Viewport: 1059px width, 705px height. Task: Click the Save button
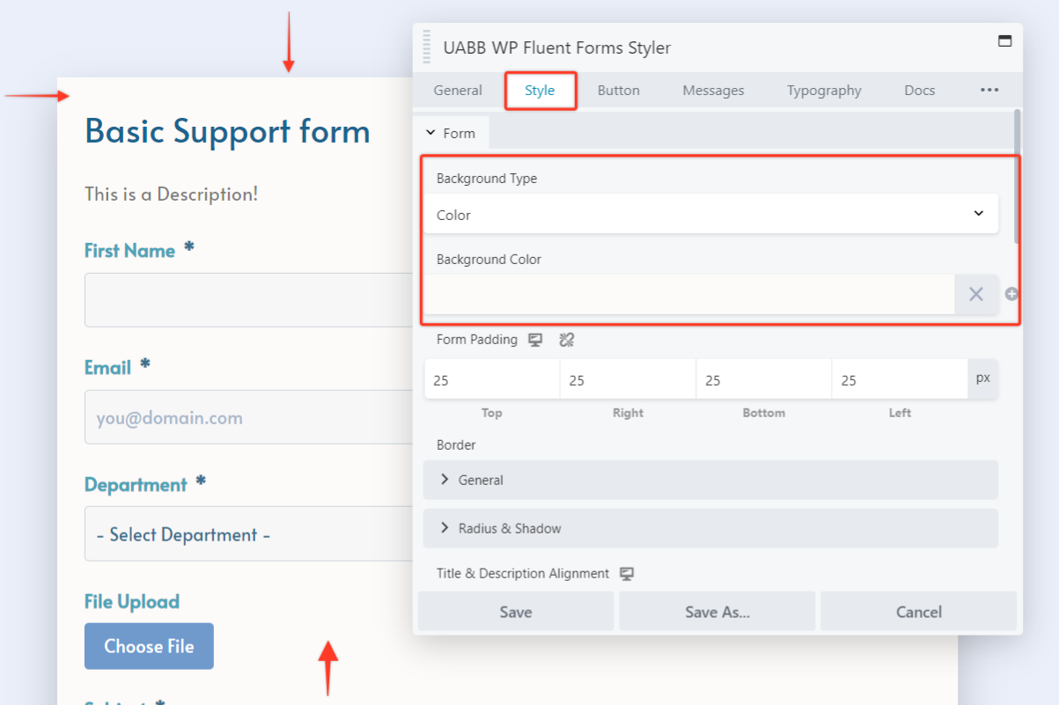coord(515,612)
